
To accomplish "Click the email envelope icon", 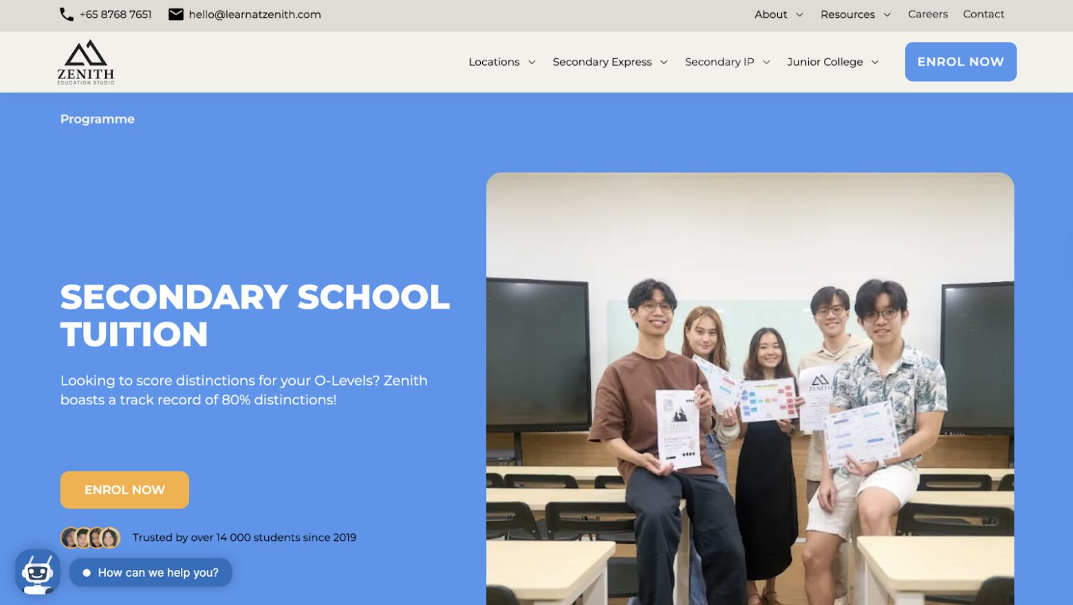I will (176, 14).
